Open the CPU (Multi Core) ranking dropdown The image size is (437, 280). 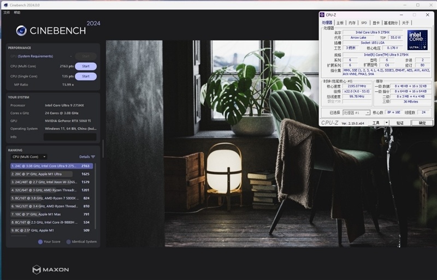point(29,157)
